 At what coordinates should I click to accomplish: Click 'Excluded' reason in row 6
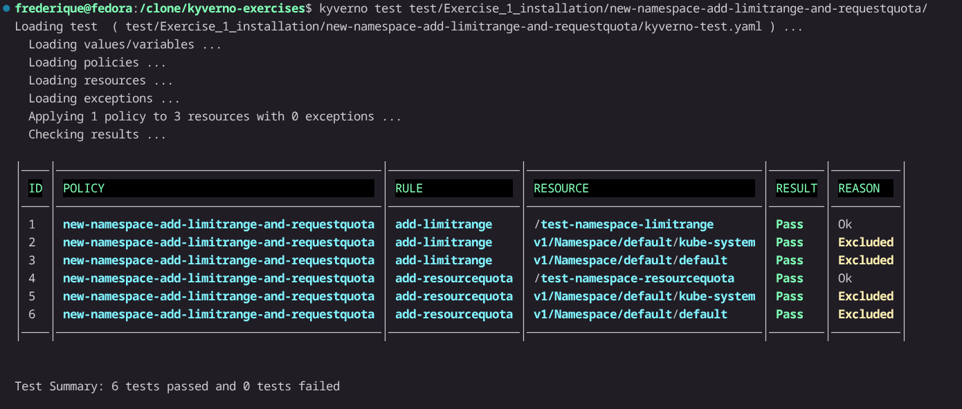pyautogui.click(x=866, y=314)
